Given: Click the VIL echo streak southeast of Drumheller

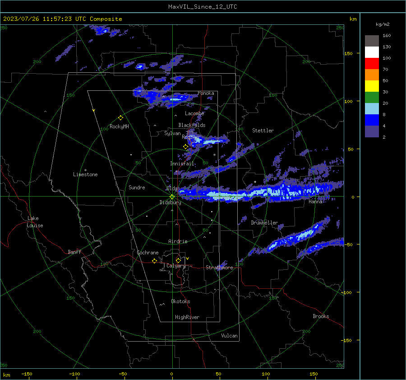Looking at the screenshot, I should 298,237.
